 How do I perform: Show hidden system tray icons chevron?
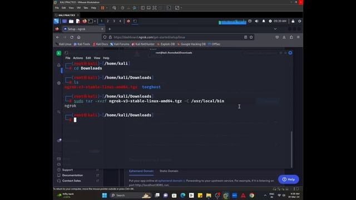(265, 195)
